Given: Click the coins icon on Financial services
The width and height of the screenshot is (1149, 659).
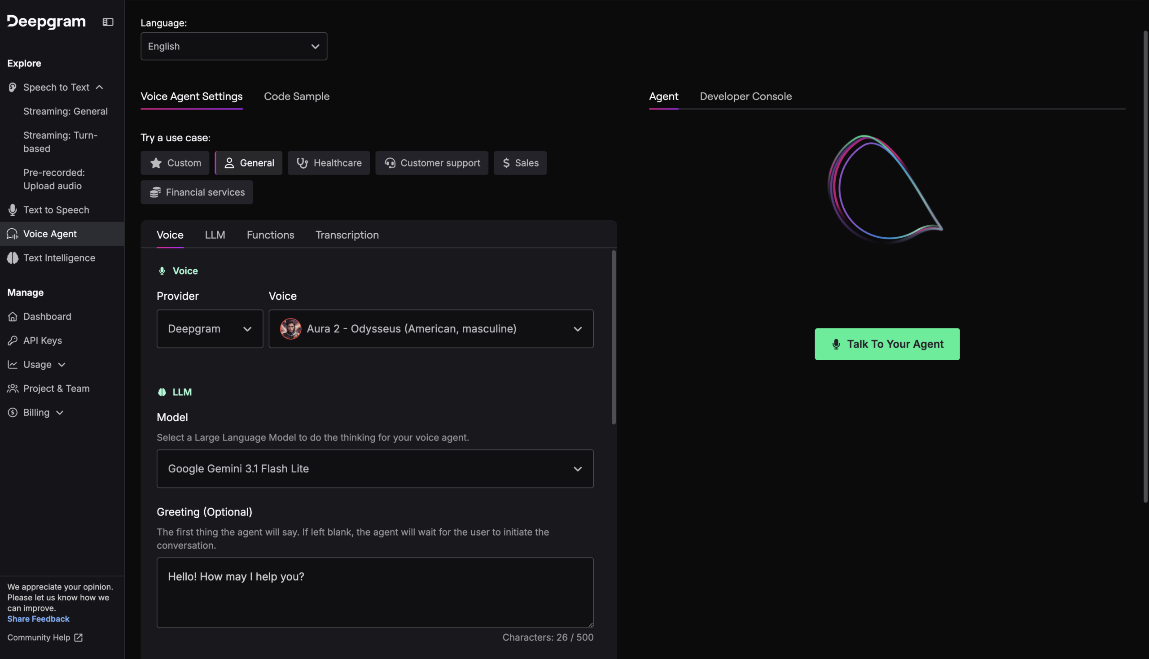Looking at the screenshot, I should pos(155,192).
